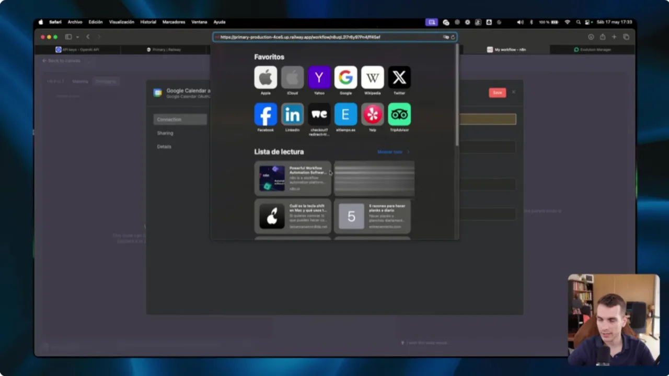Image resolution: width=669 pixels, height=376 pixels.
Task: Open the downloads toolbar icon
Action: coord(591,37)
